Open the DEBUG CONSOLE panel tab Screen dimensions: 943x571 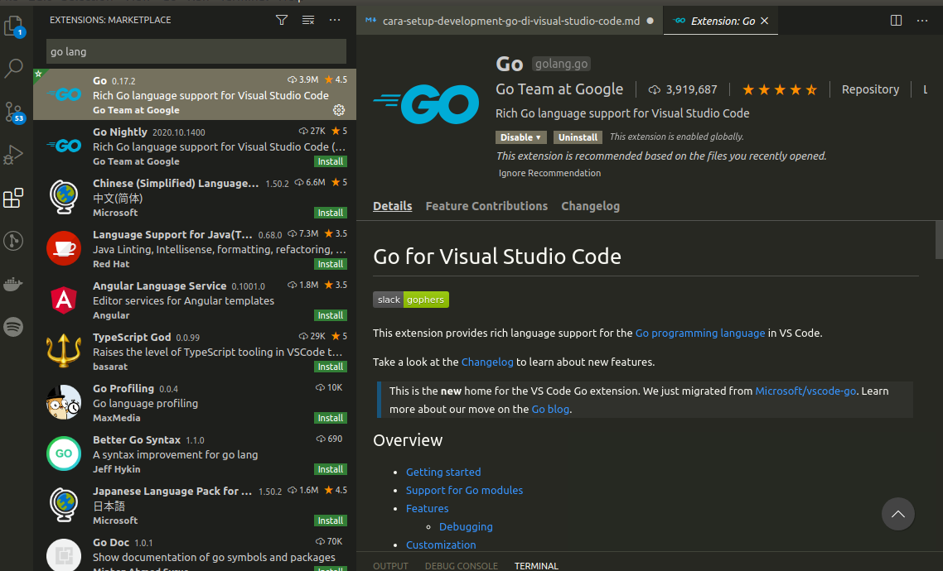coord(462,565)
